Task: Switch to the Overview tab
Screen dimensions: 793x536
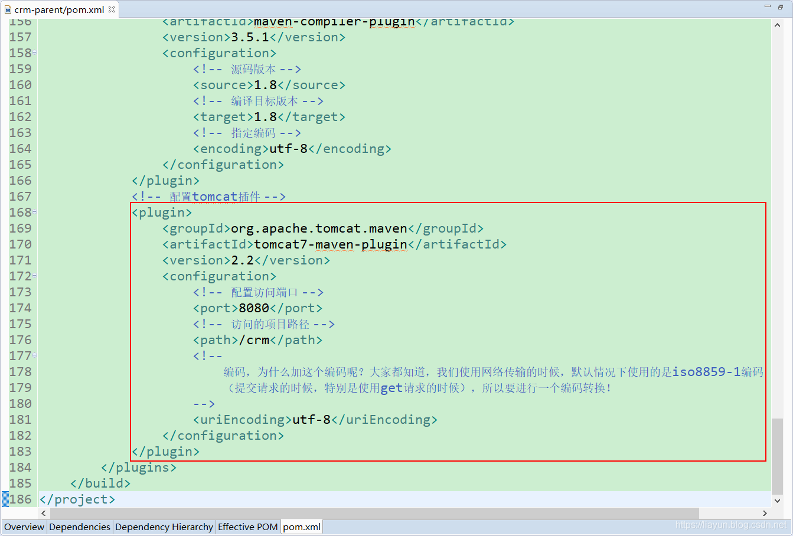Action: pyautogui.click(x=24, y=527)
